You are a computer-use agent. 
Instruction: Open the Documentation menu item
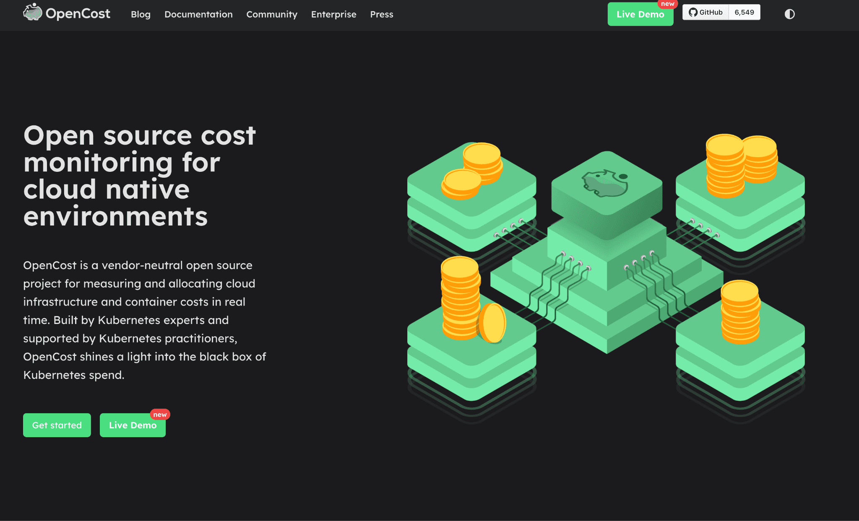pos(198,14)
